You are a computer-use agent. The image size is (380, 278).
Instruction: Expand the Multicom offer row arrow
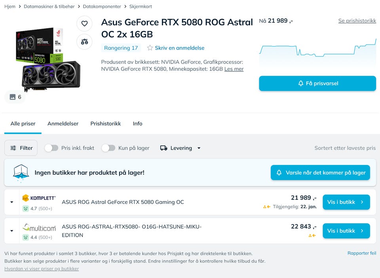[12, 231]
